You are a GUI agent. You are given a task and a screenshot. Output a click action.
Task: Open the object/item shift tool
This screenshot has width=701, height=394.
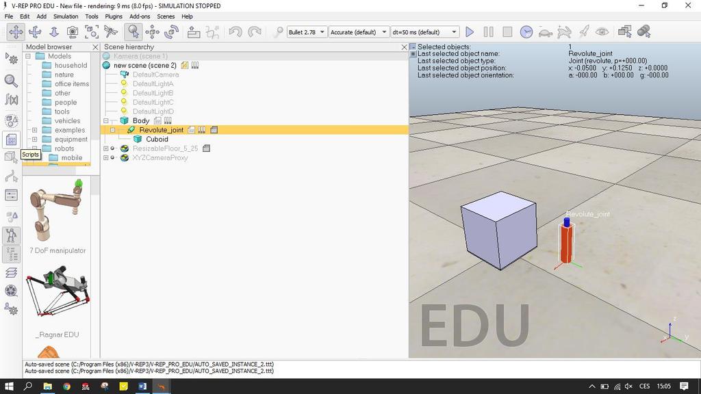pos(152,31)
